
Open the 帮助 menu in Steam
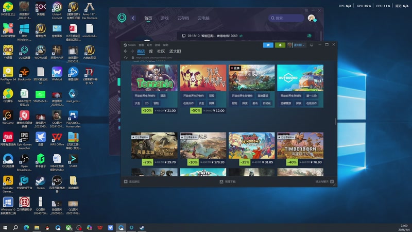165,45
